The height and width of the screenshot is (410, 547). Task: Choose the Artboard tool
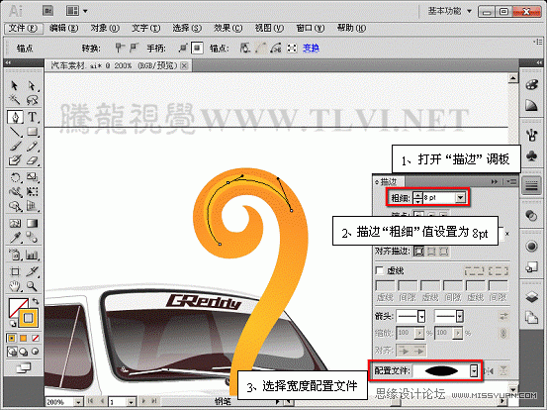point(15,271)
